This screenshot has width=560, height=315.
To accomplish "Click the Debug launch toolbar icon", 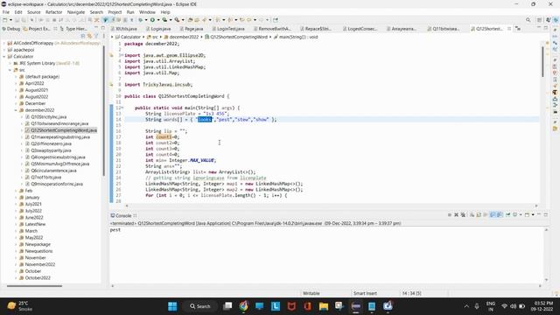I will [x=140, y=19].
